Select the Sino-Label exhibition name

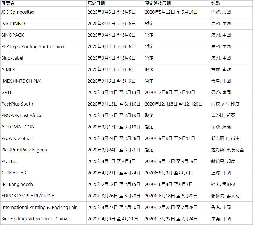click(x=12, y=58)
